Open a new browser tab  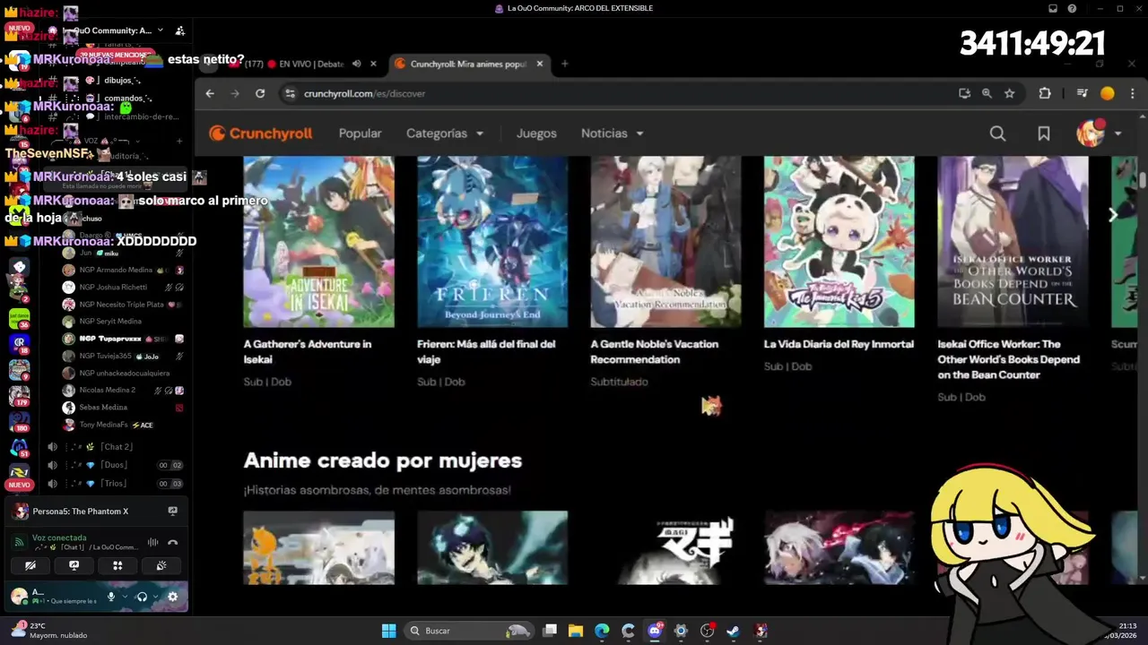(x=565, y=64)
